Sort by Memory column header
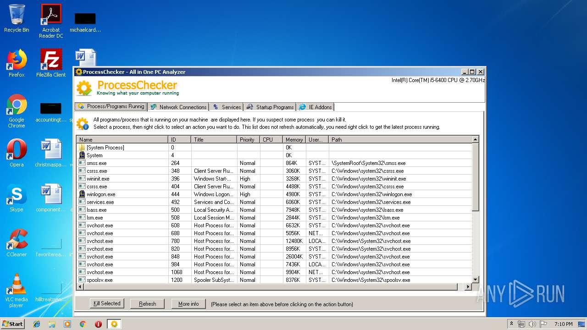 click(x=294, y=139)
